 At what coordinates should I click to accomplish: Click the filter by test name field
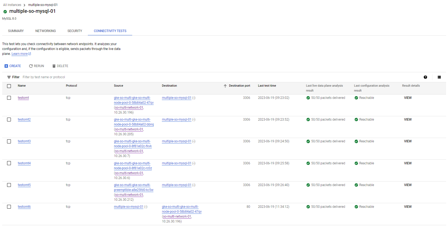click(x=82, y=77)
